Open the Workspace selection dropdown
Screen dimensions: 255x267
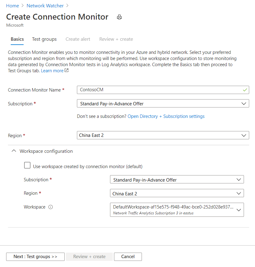pos(177,210)
